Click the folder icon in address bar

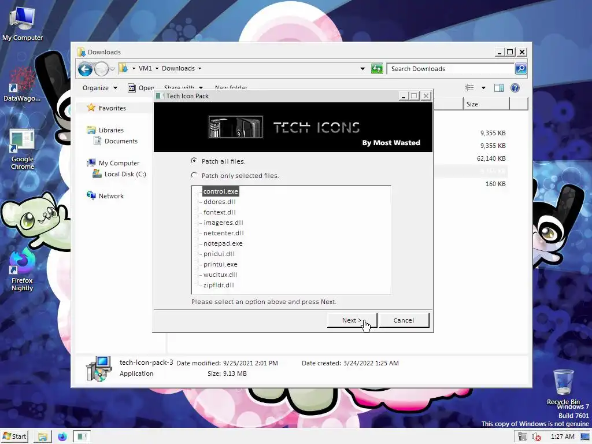point(124,68)
